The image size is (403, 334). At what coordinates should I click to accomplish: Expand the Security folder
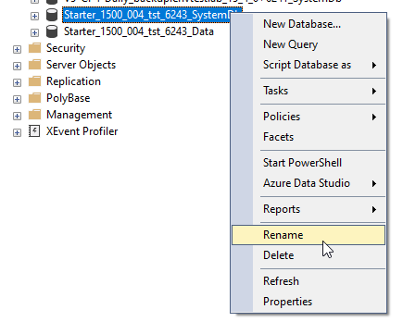click(x=17, y=49)
